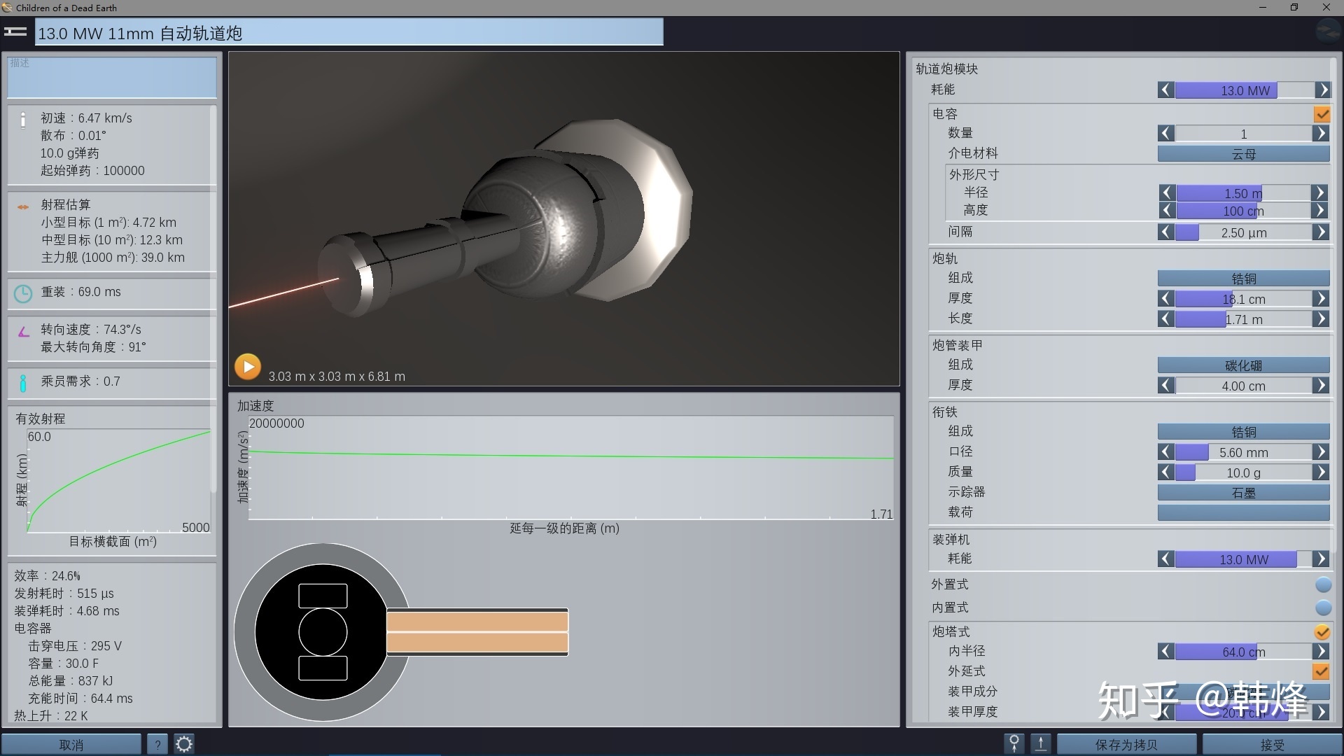
Task: Open the settings gear icon at bottom
Action: [x=184, y=744]
